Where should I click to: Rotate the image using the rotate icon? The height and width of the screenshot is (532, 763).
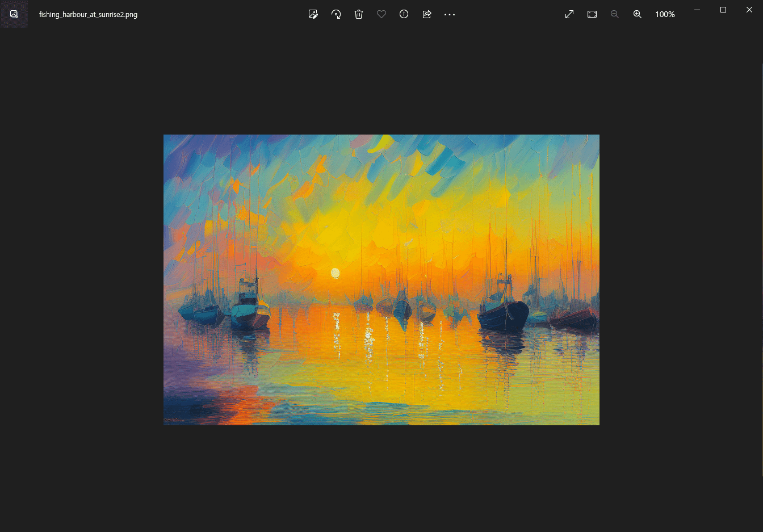click(336, 14)
